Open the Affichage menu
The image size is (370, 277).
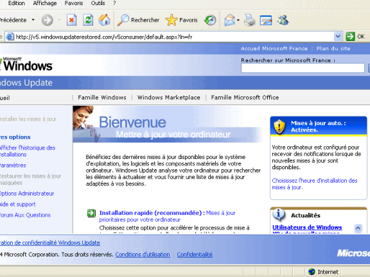point(44,3)
